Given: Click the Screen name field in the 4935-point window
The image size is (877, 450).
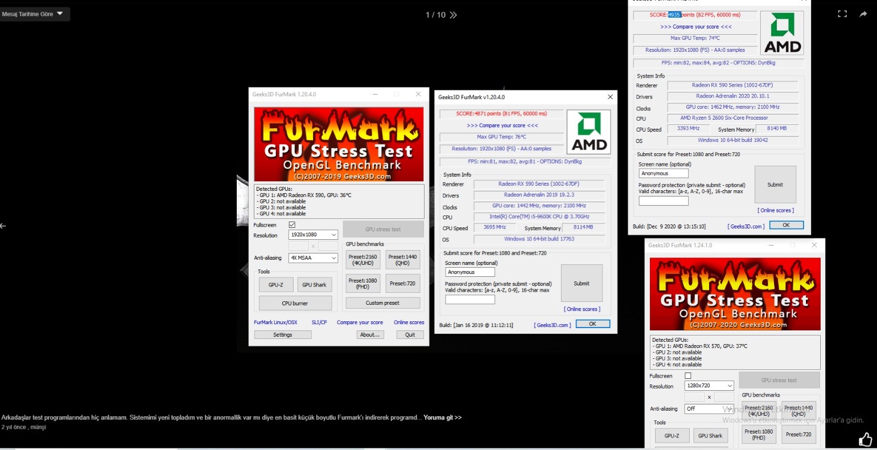Looking at the screenshot, I should pyautogui.click(x=663, y=174).
